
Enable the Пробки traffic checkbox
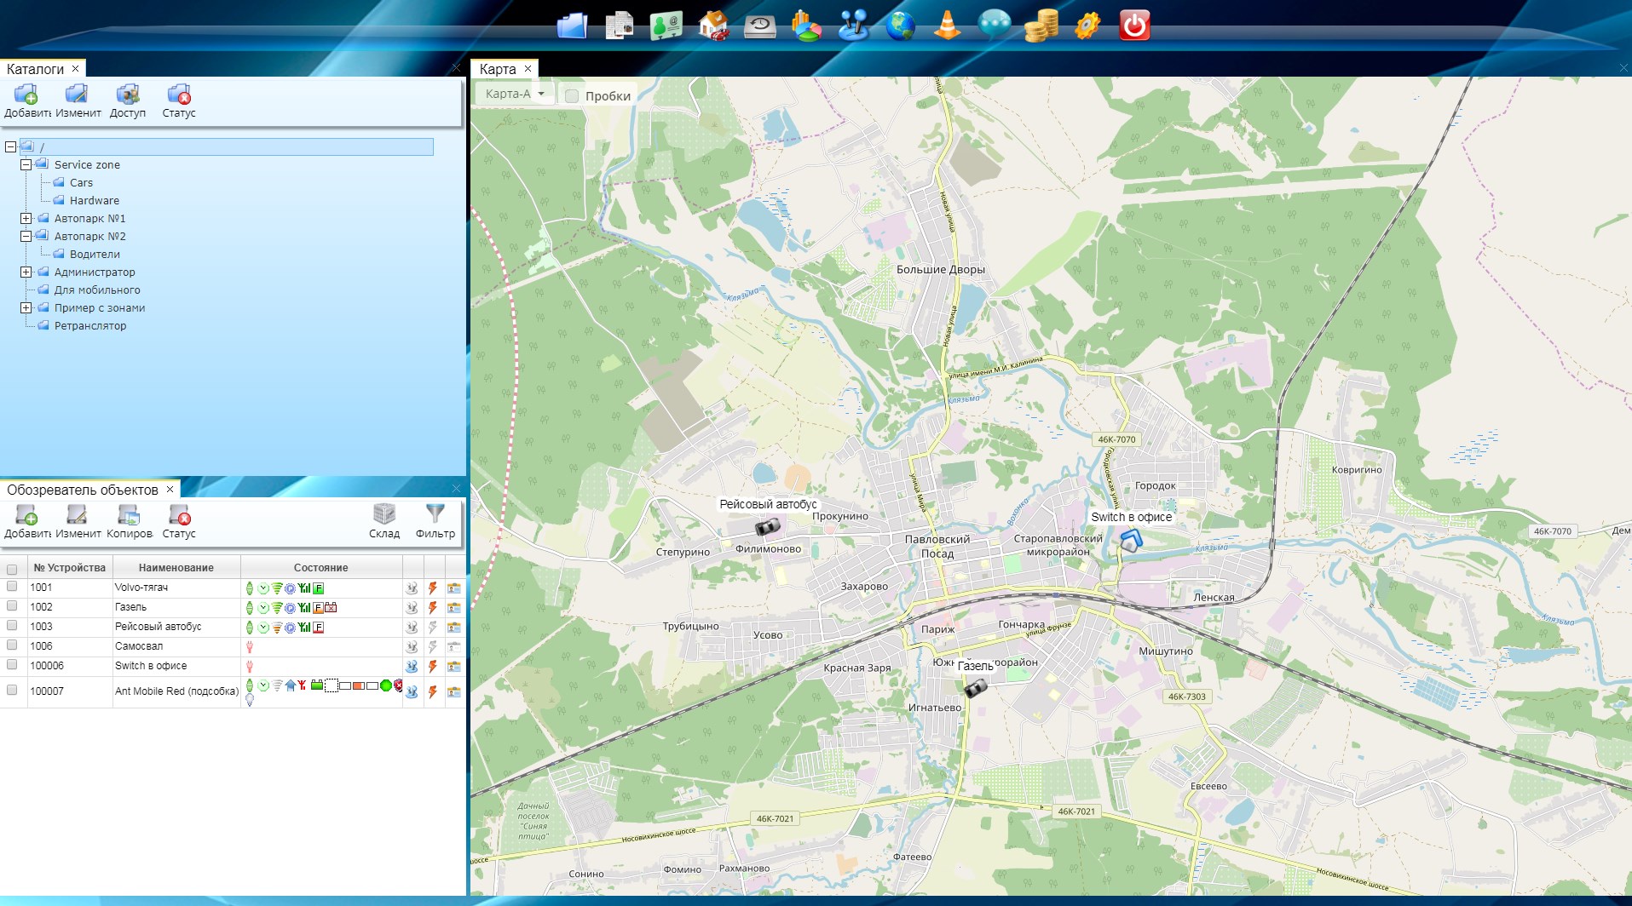[572, 96]
